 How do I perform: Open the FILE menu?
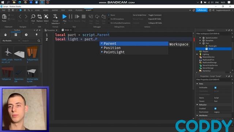pyautogui.click(x=3, y=10)
